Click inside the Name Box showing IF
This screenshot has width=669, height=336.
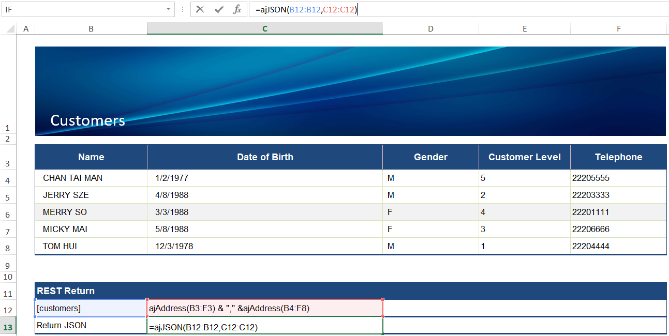tap(83, 9)
